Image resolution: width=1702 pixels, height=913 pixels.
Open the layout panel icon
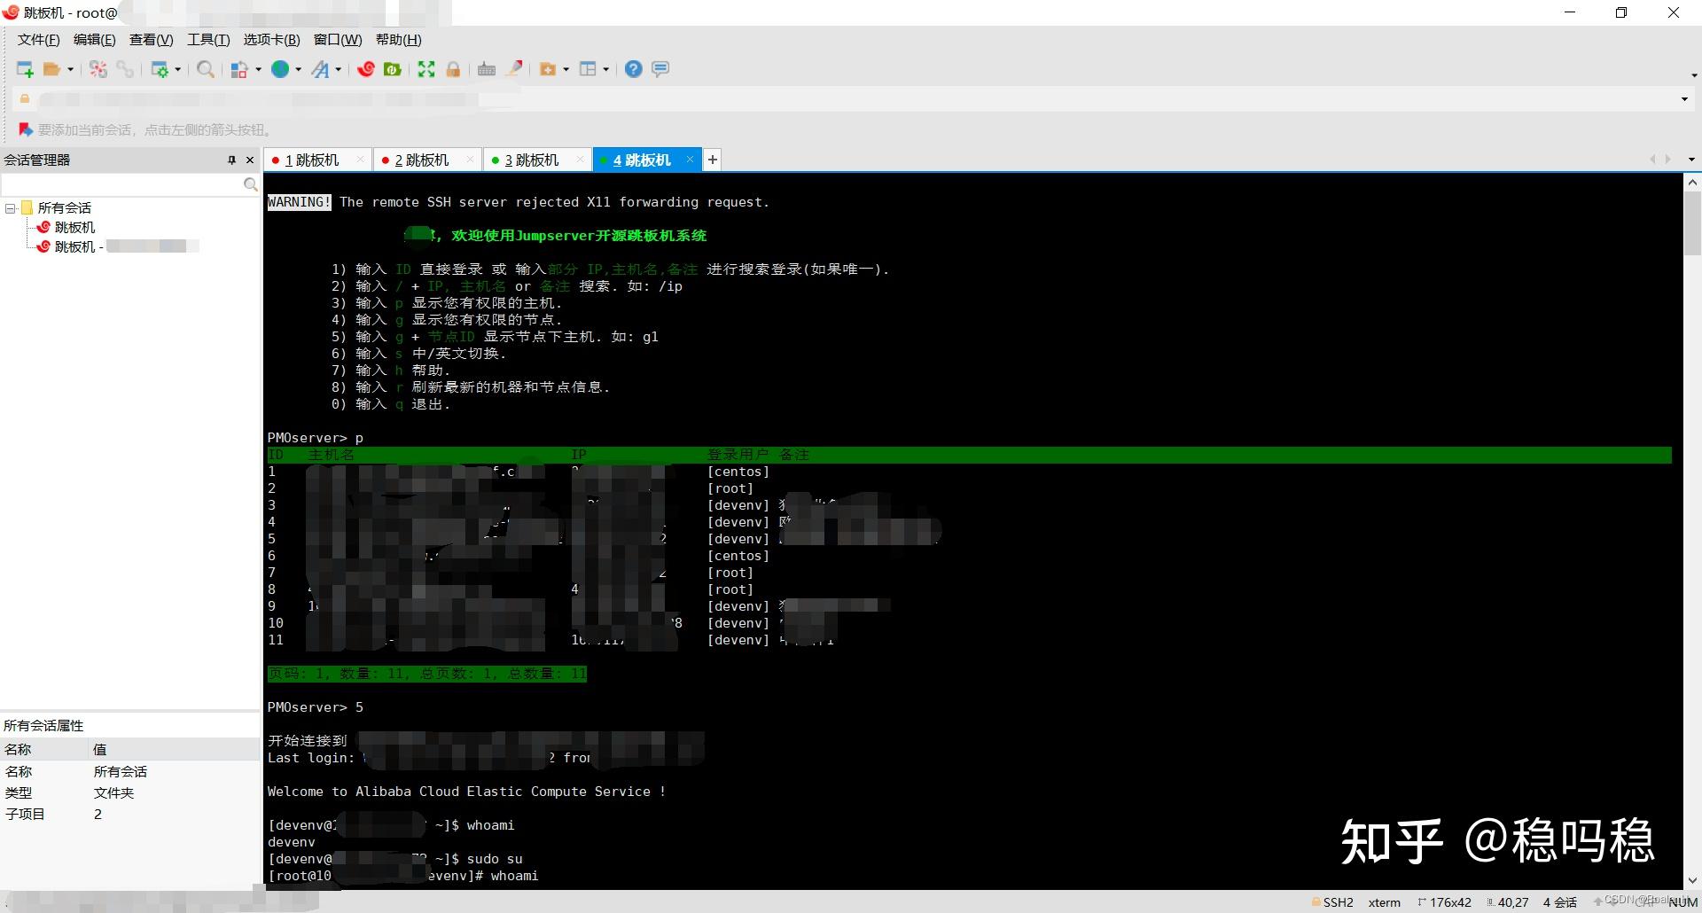tap(588, 69)
